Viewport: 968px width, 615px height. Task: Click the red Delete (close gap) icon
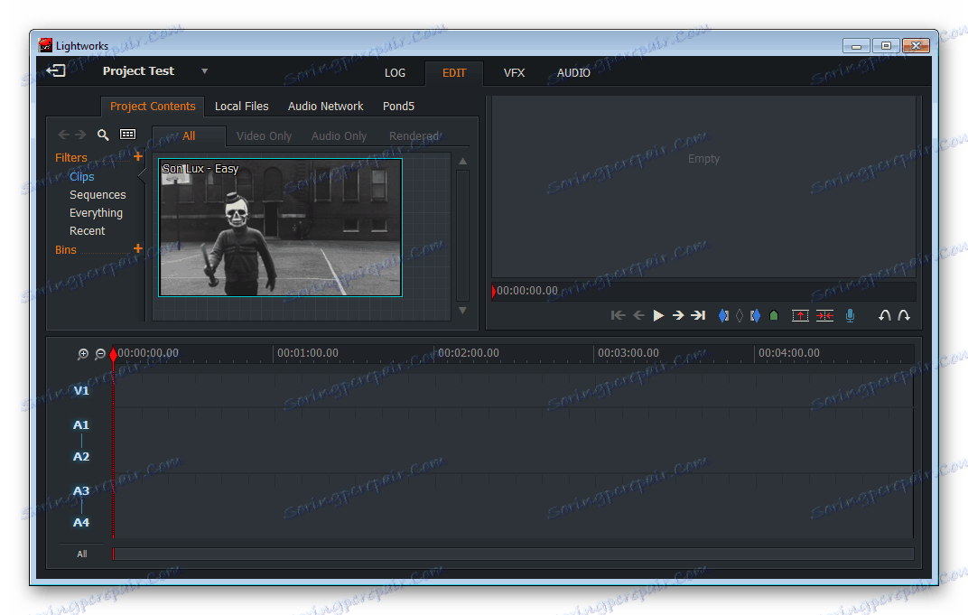pos(824,315)
